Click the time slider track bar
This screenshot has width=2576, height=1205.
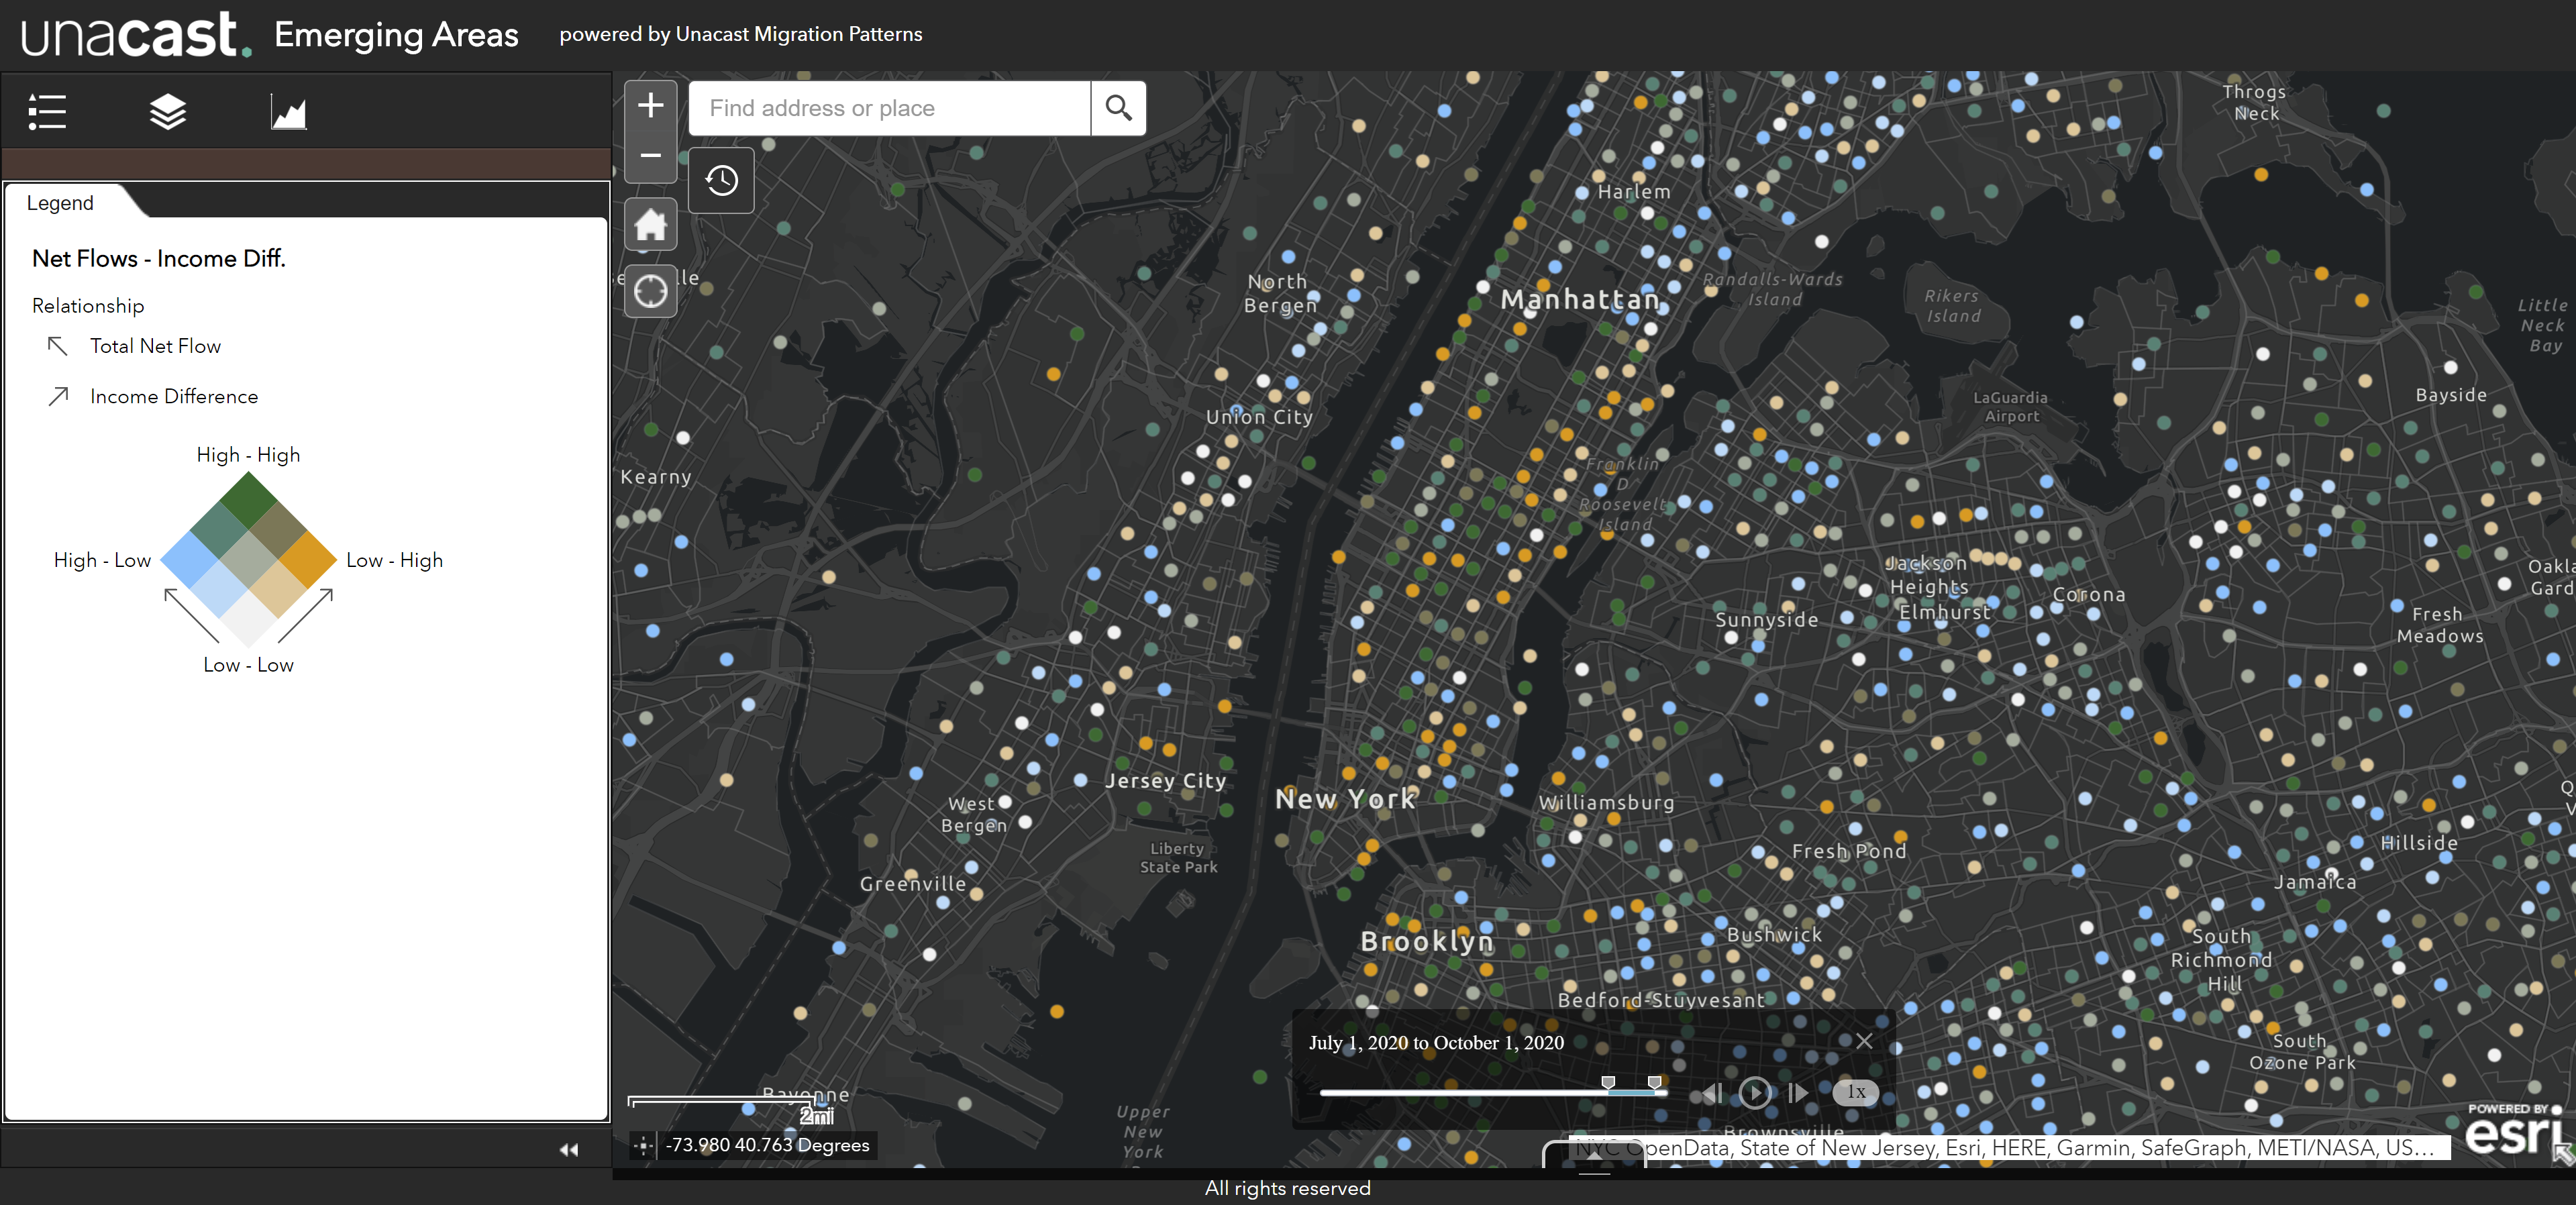1493,1093
